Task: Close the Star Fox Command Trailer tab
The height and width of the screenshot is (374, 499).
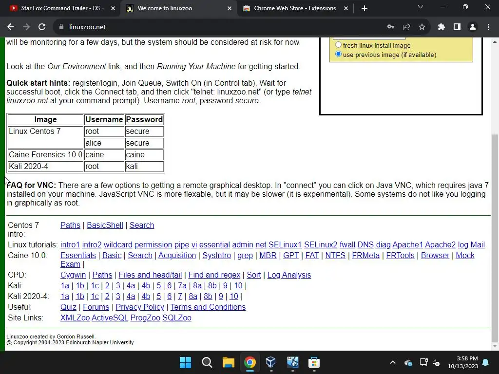Action: pos(113,8)
